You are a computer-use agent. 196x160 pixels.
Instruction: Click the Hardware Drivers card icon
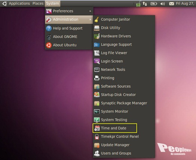[97, 36]
